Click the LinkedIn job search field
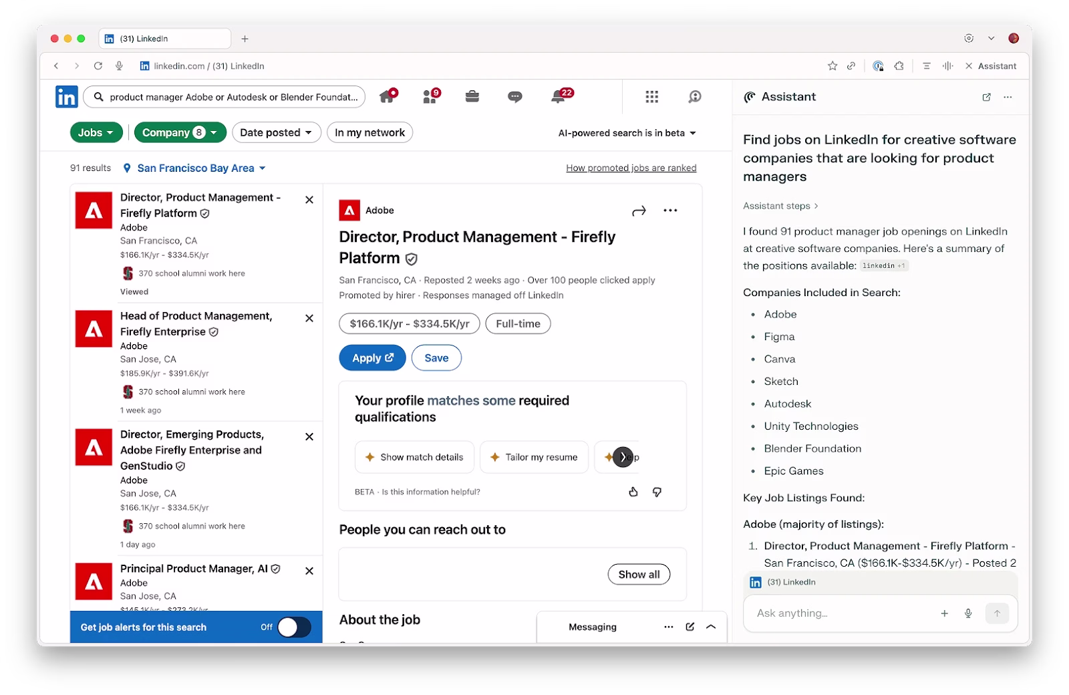 (224, 97)
